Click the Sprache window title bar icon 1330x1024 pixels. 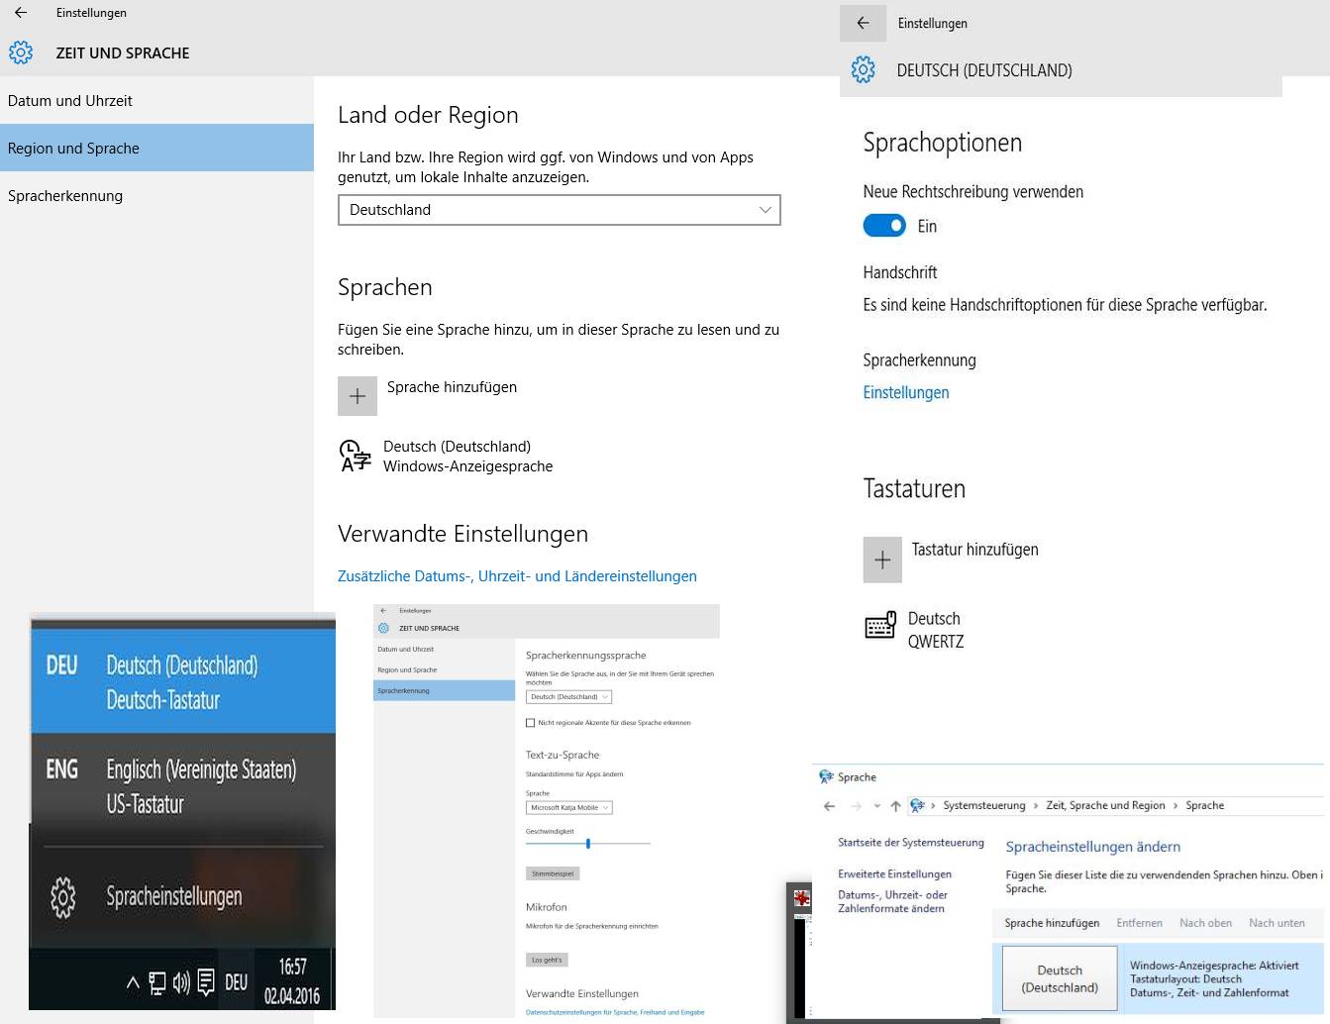[826, 777]
